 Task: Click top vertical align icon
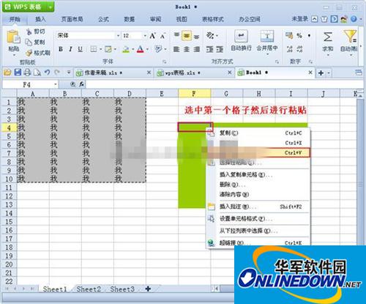176,36
